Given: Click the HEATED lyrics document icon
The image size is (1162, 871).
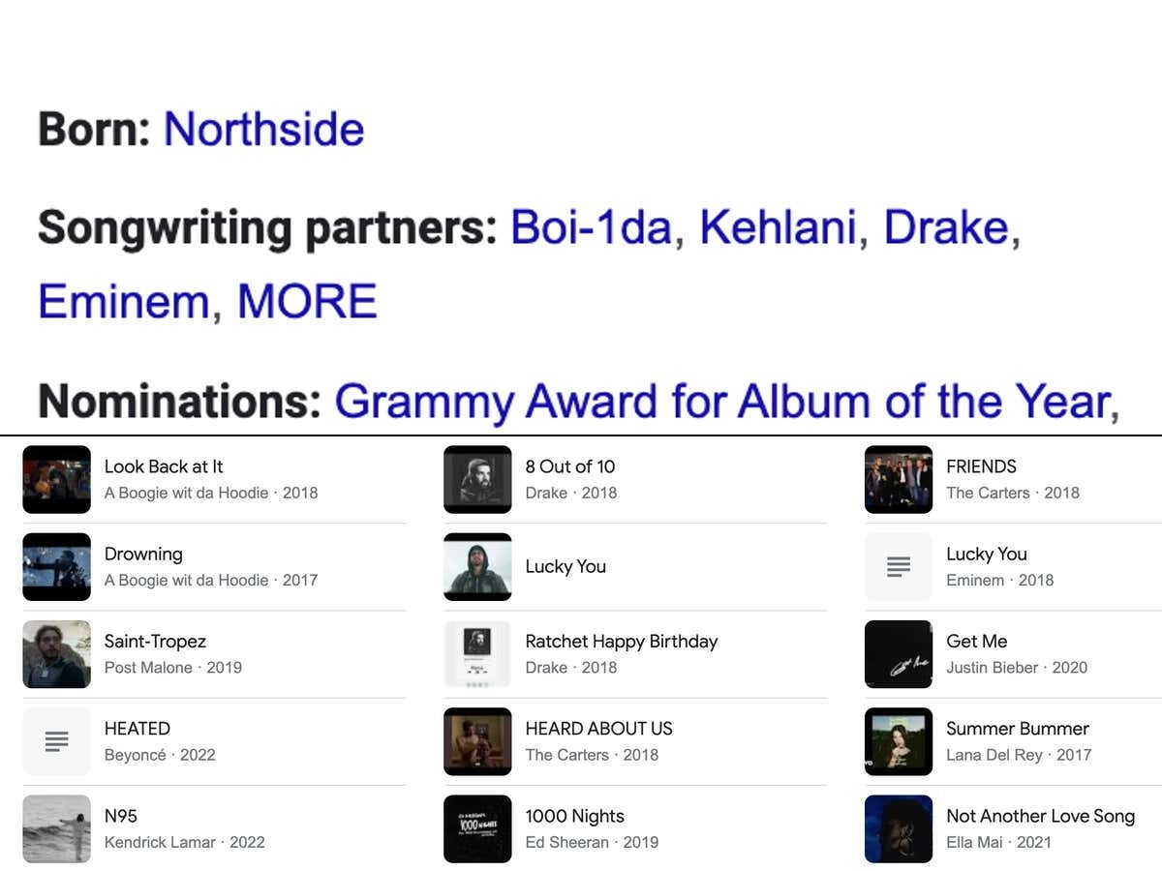Looking at the screenshot, I should tap(56, 741).
